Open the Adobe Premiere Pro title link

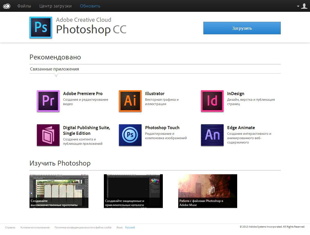click(83, 94)
